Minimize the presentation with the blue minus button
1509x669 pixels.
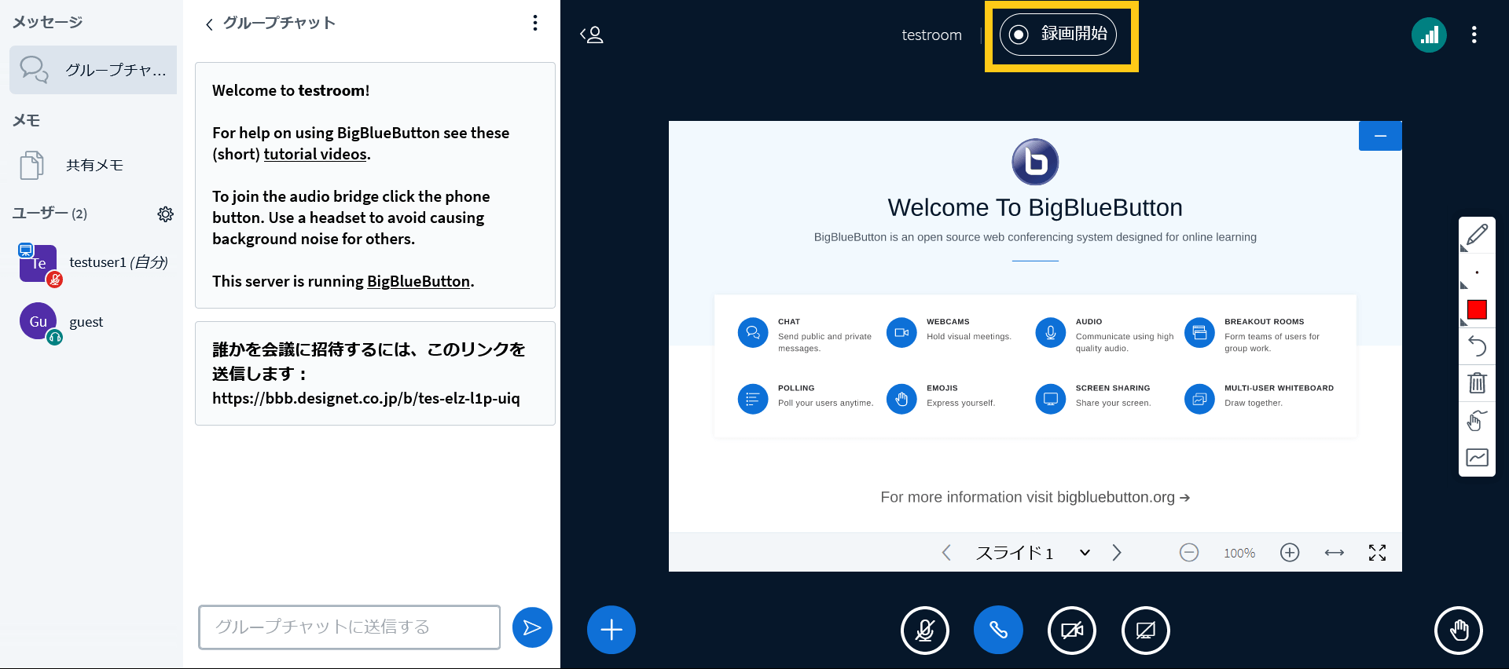click(1380, 136)
